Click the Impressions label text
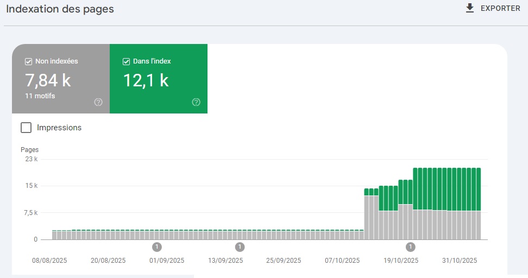528x278 pixels. (59, 128)
